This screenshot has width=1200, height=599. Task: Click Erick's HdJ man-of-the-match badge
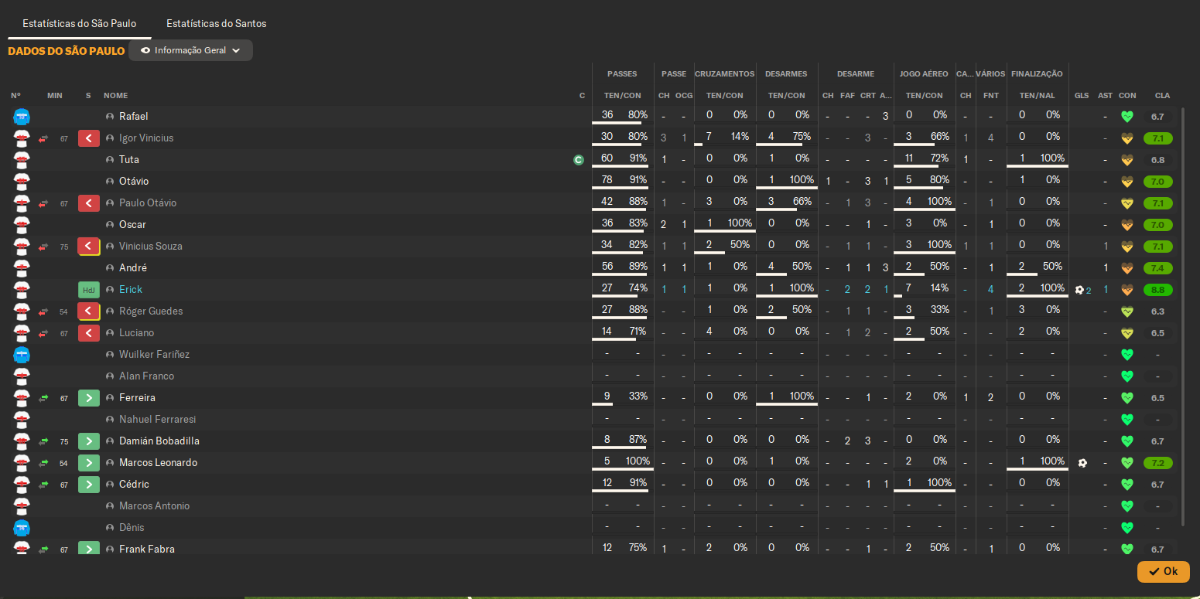[x=89, y=290]
